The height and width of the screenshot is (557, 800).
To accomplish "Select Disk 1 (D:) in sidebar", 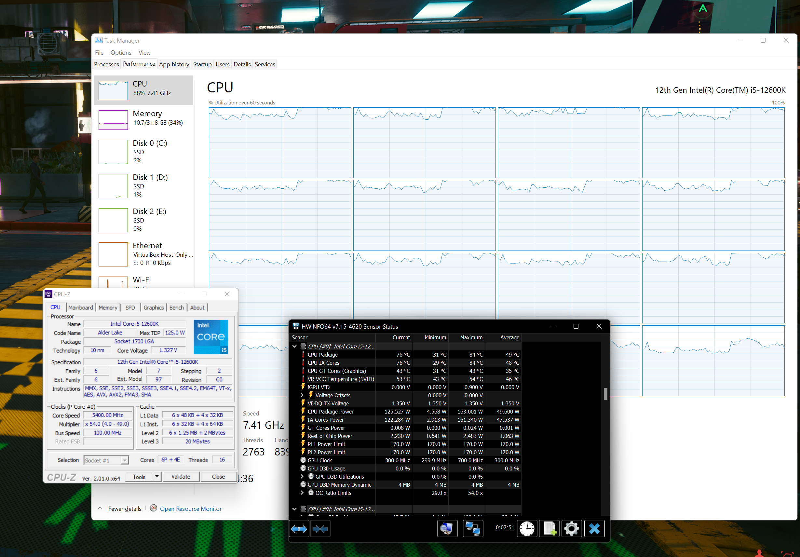I will (143, 186).
